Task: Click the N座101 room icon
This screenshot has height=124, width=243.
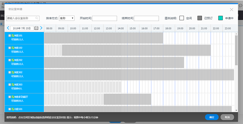Action: tap(13, 36)
